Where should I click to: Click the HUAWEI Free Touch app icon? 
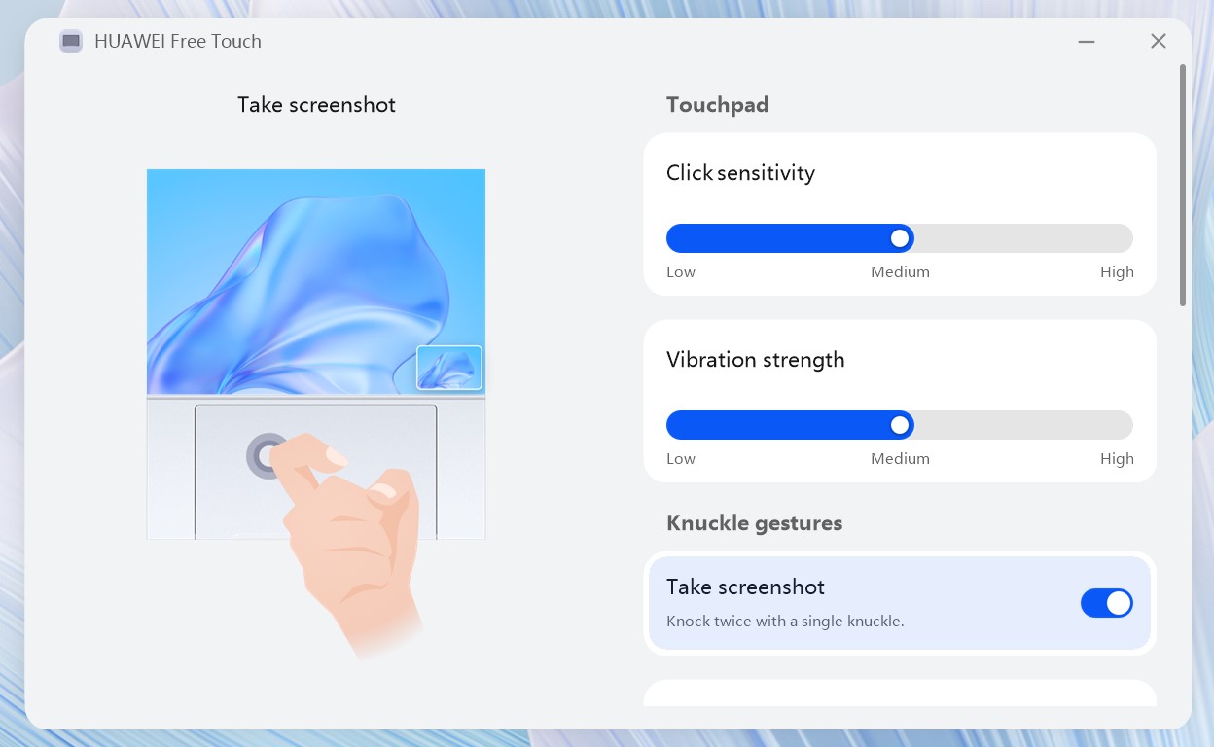pyautogui.click(x=71, y=41)
